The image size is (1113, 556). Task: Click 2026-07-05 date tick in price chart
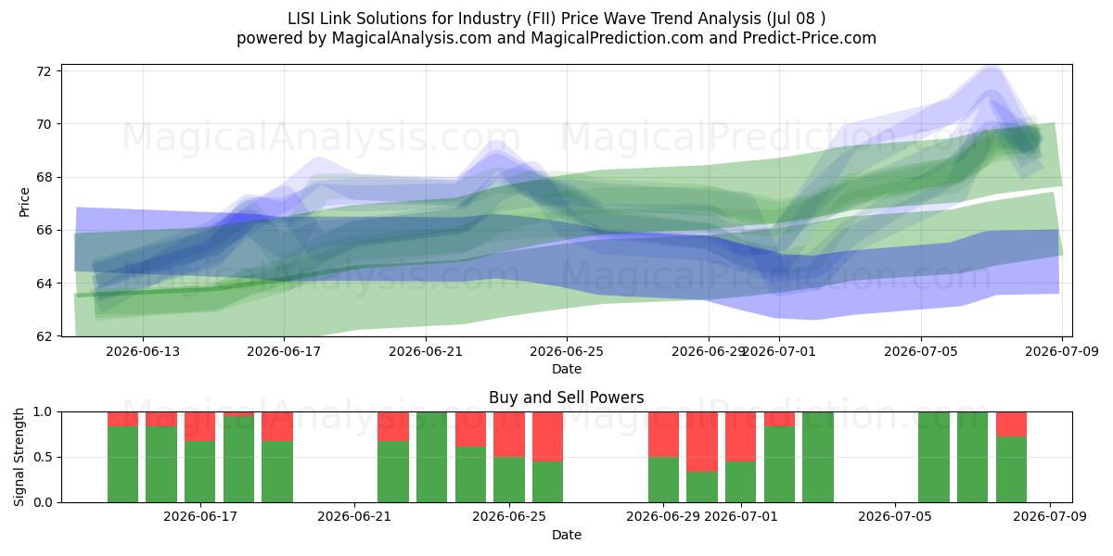(x=920, y=352)
